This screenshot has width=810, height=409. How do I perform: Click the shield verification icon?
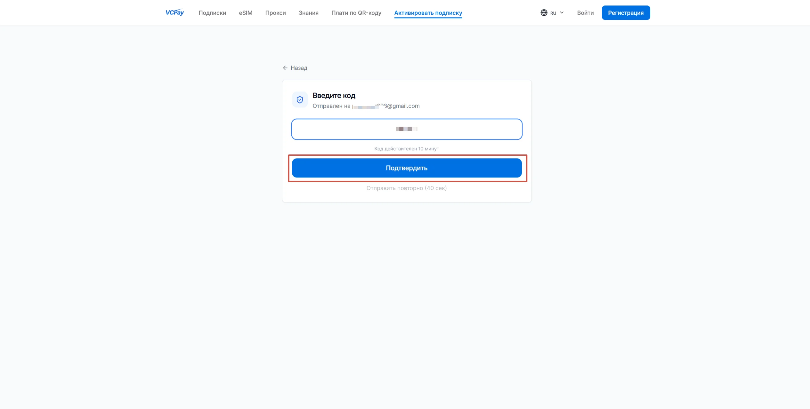tap(300, 100)
